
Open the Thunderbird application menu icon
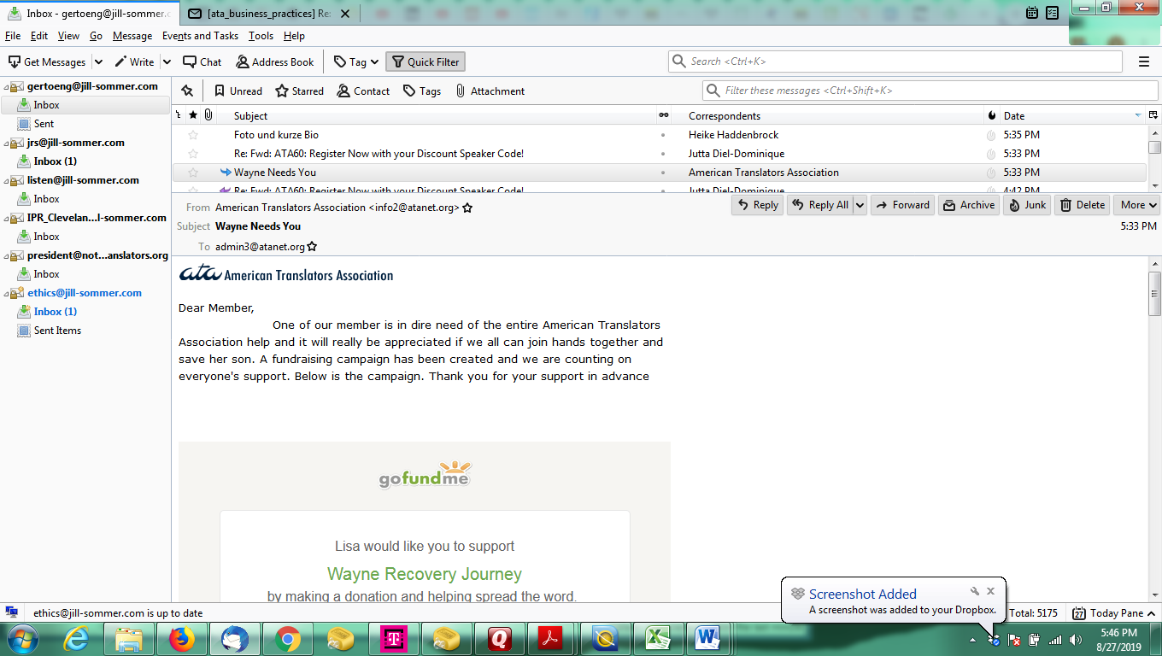point(1144,61)
